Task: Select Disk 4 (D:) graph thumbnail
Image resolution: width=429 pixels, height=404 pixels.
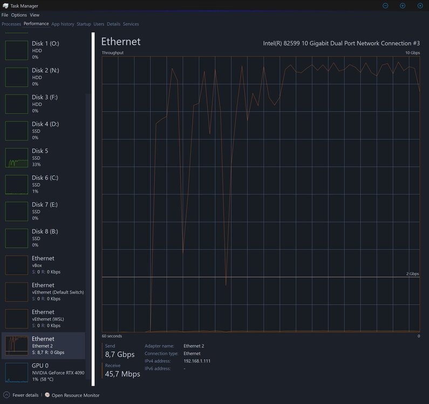Action: tap(17, 131)
